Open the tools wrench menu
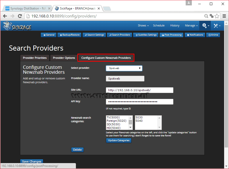 point(217,26)
